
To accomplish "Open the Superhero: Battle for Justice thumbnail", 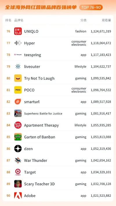I will pos(18,113).
